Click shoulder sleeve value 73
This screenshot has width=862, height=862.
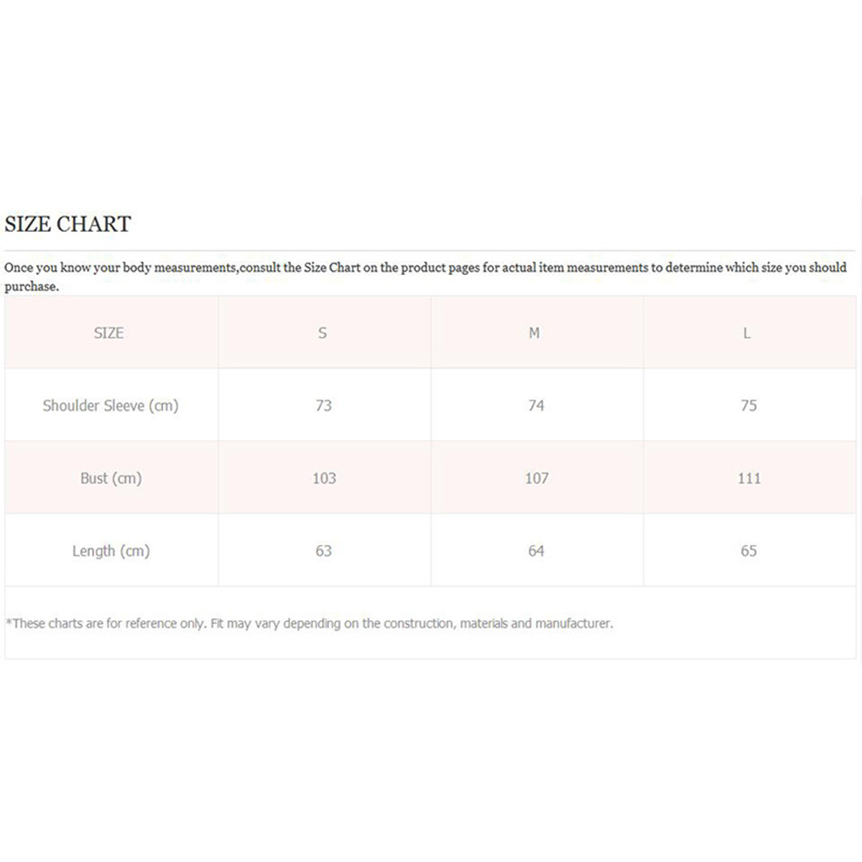323,406
